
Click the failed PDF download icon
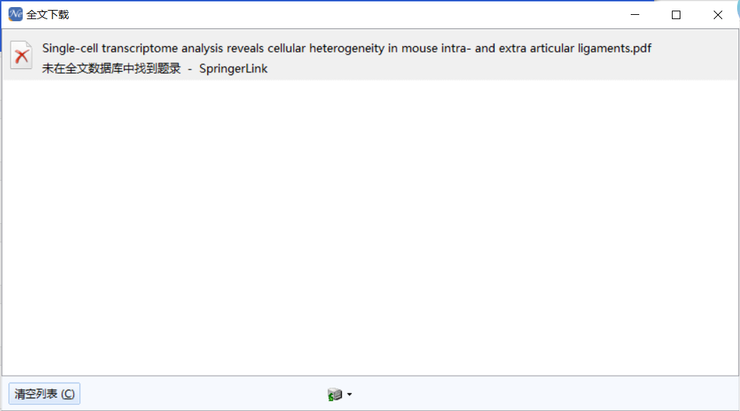pos(21,55)
